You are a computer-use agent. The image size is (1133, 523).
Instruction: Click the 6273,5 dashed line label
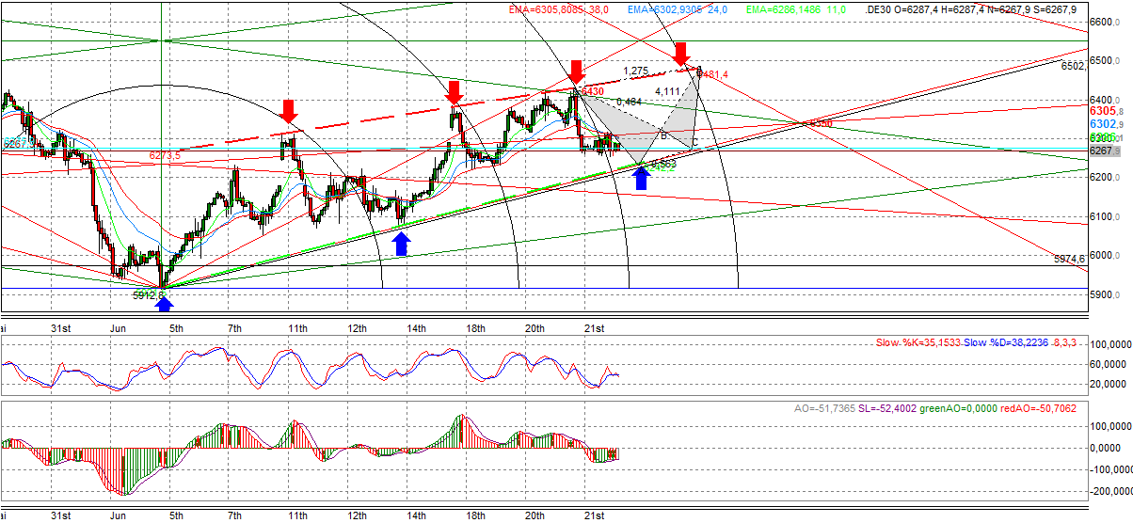(x=165, y=155)
